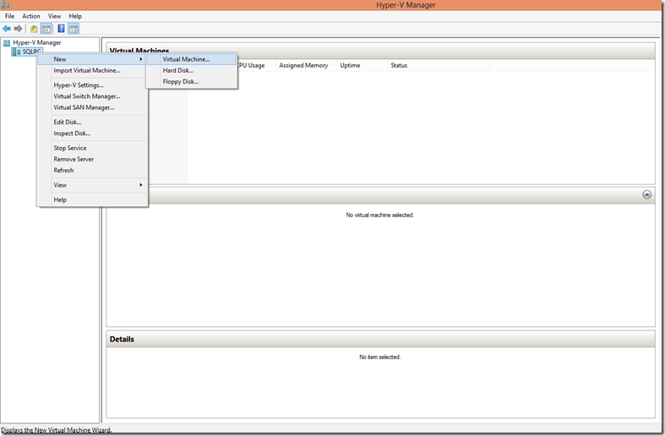
Task: Click the Forward arrow toolbar icon
Action: point(18,29)
